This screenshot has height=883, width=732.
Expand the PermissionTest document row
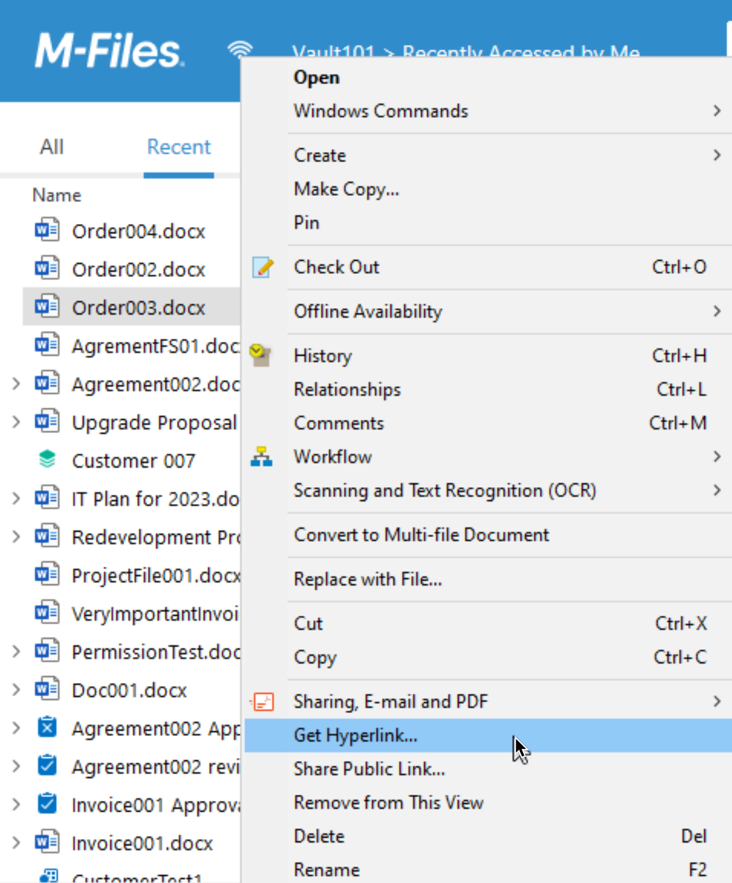(16, 651)
